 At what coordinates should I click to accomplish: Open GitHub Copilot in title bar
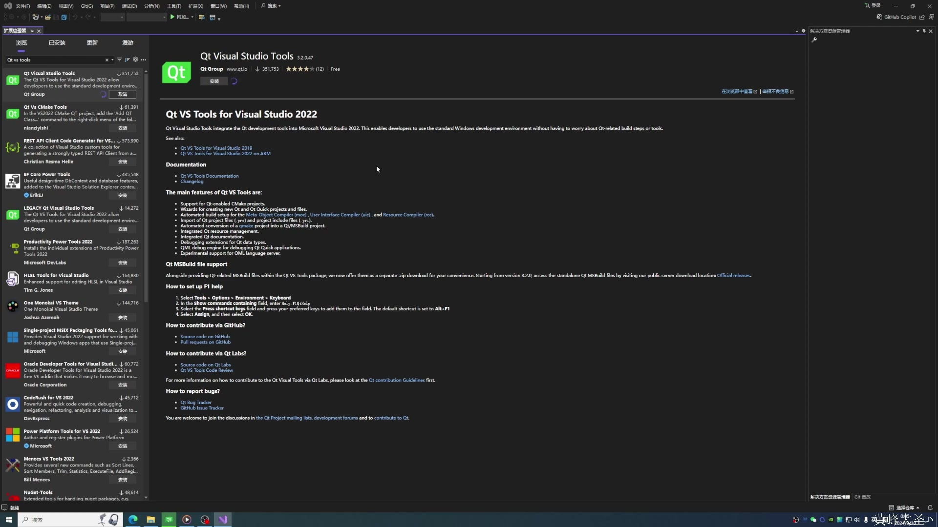click(x=896, y=17)
